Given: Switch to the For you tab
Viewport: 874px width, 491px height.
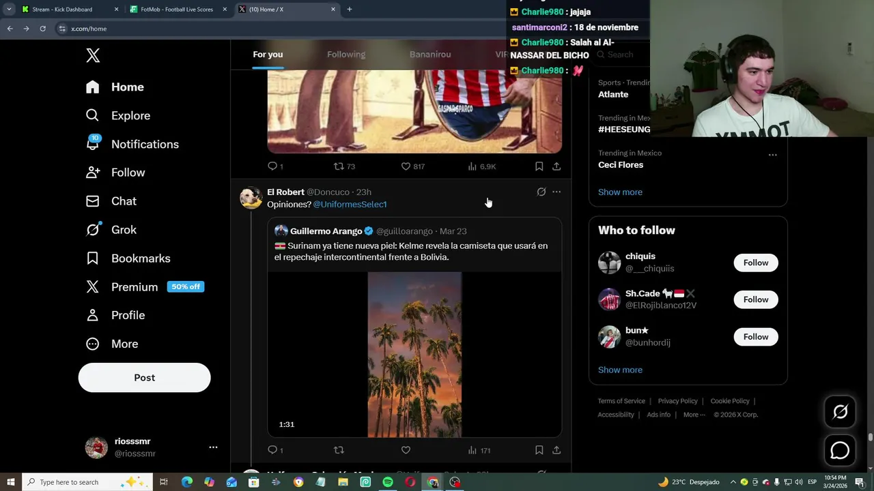Looking at the screenshot, I should [x=268, y=55].
